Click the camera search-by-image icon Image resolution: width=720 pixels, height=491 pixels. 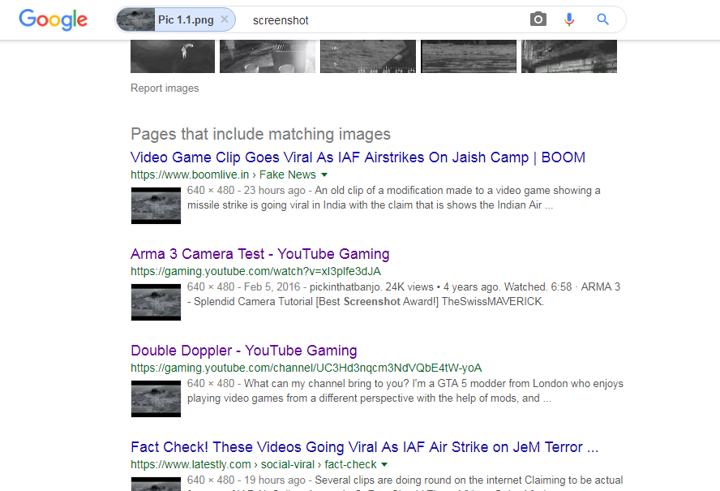[x=538, y=19]
